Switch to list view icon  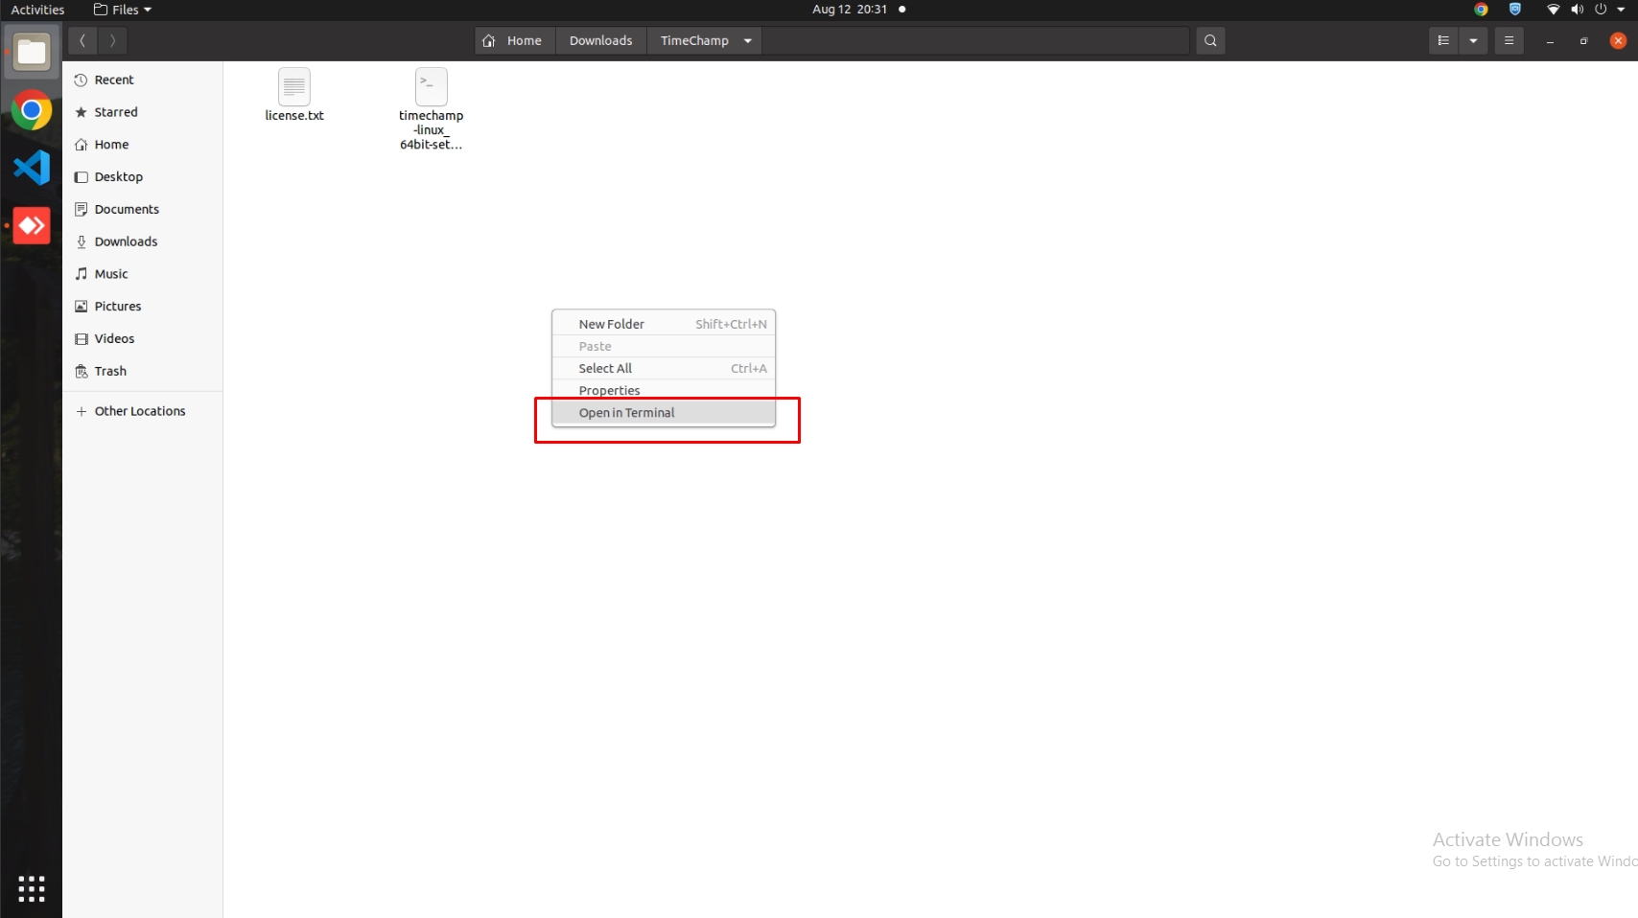point(1443,40)
